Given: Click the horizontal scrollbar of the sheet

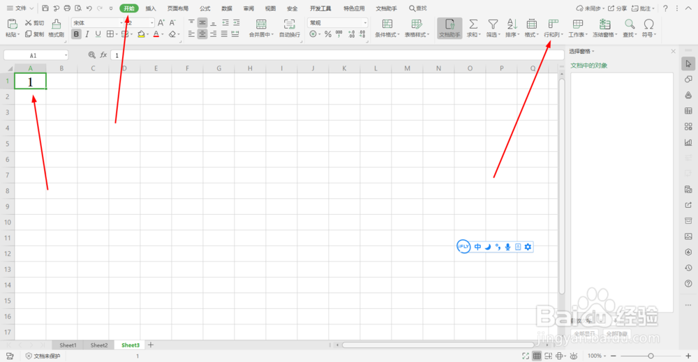Looking at the screenshot, I should click(438, 345).
